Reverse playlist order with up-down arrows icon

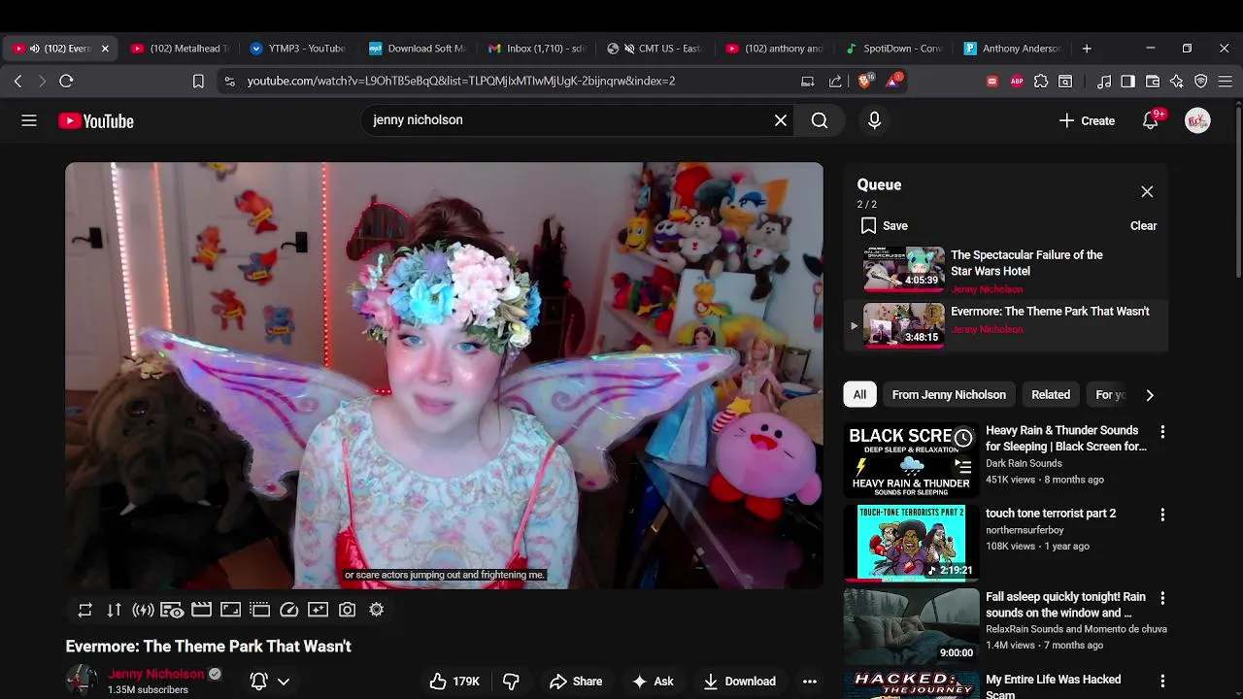point(114,610)
